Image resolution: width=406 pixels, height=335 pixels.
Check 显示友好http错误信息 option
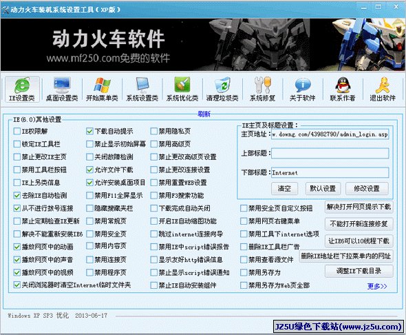(154, 260)
